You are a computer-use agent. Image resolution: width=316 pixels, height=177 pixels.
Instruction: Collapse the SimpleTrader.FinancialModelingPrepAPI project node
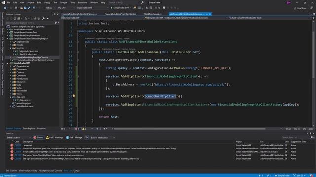coord(8,39)
